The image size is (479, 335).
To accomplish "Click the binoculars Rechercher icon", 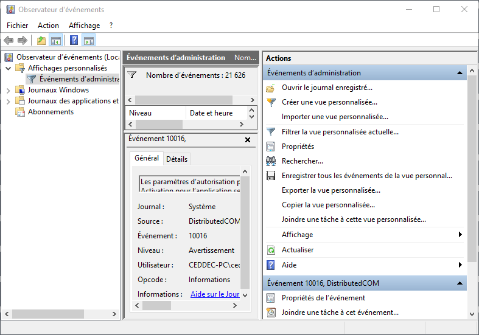I will tap(271, 161).
